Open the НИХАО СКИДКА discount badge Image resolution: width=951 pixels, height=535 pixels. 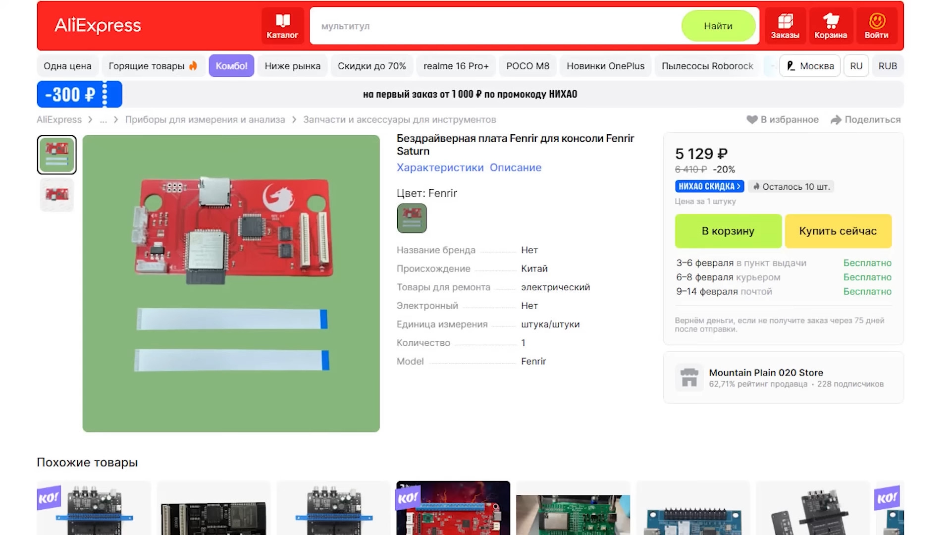click(709, 186)
